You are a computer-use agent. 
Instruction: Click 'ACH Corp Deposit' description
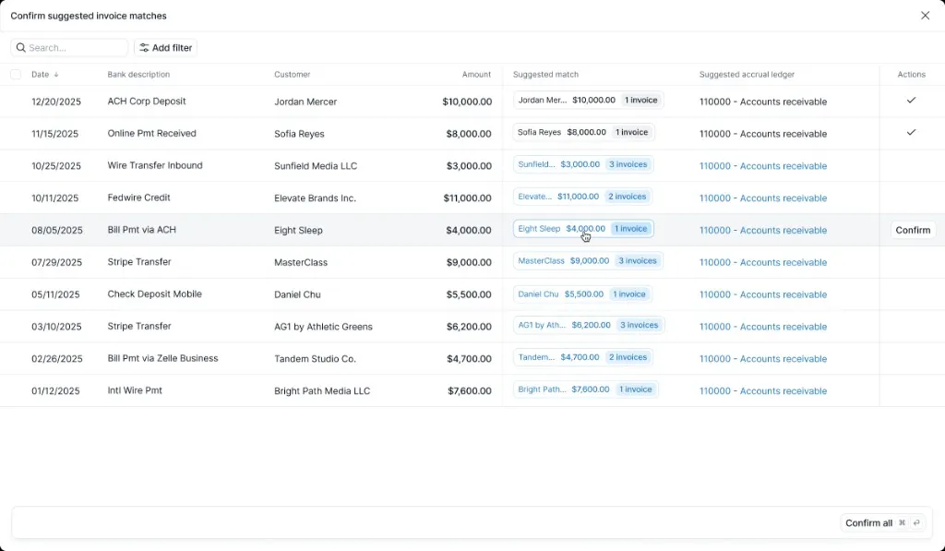point(147,102)
